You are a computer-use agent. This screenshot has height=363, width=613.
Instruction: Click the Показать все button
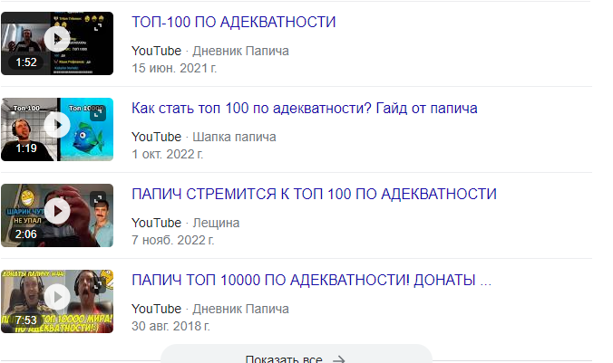(297, 356)
